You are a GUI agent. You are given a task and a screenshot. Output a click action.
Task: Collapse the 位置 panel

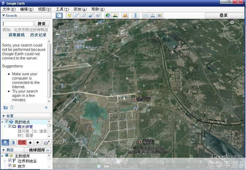(3, 116)
